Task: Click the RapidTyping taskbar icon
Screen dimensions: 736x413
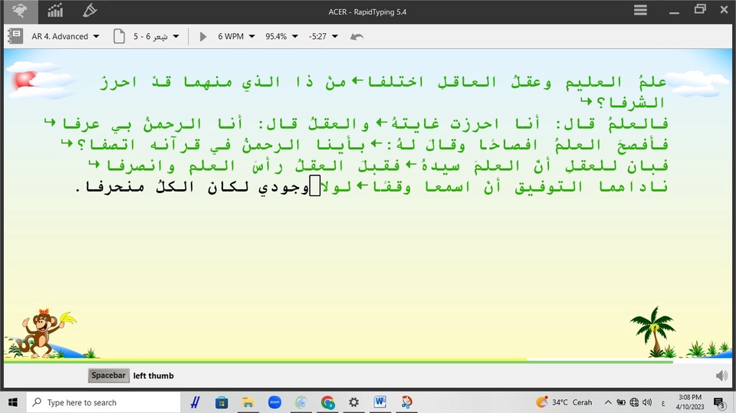Action: [406, 402]
